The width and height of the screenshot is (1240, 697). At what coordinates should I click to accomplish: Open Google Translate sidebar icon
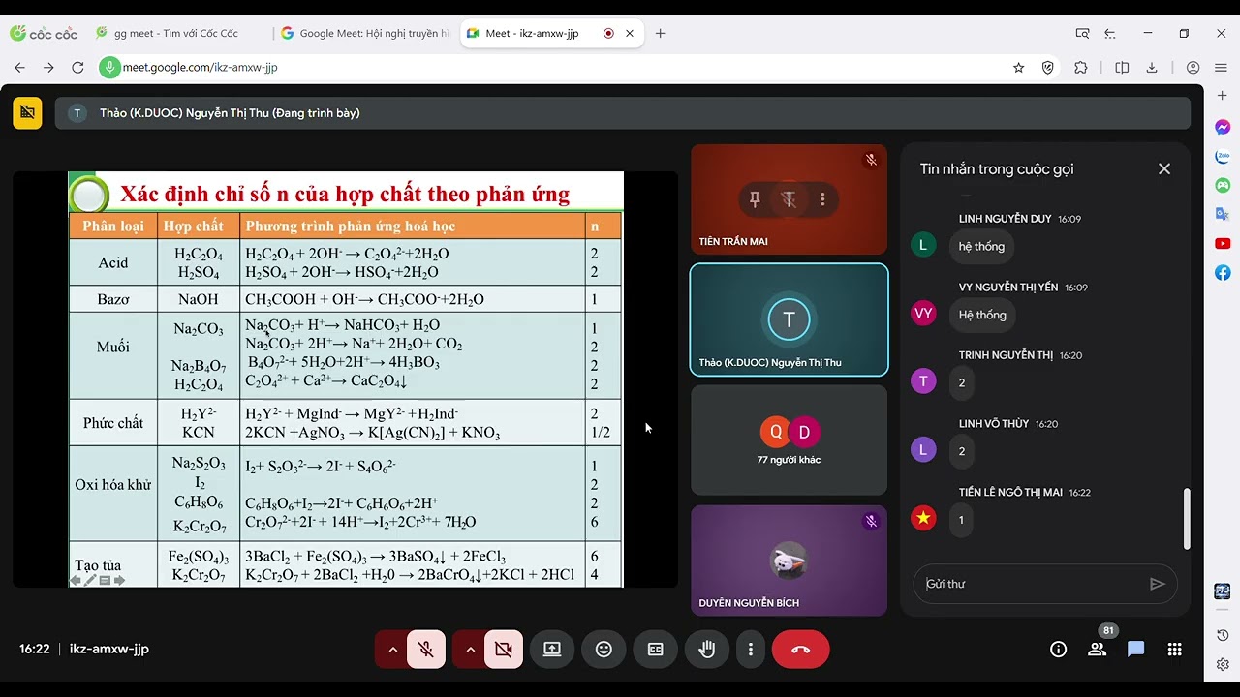1223,214
